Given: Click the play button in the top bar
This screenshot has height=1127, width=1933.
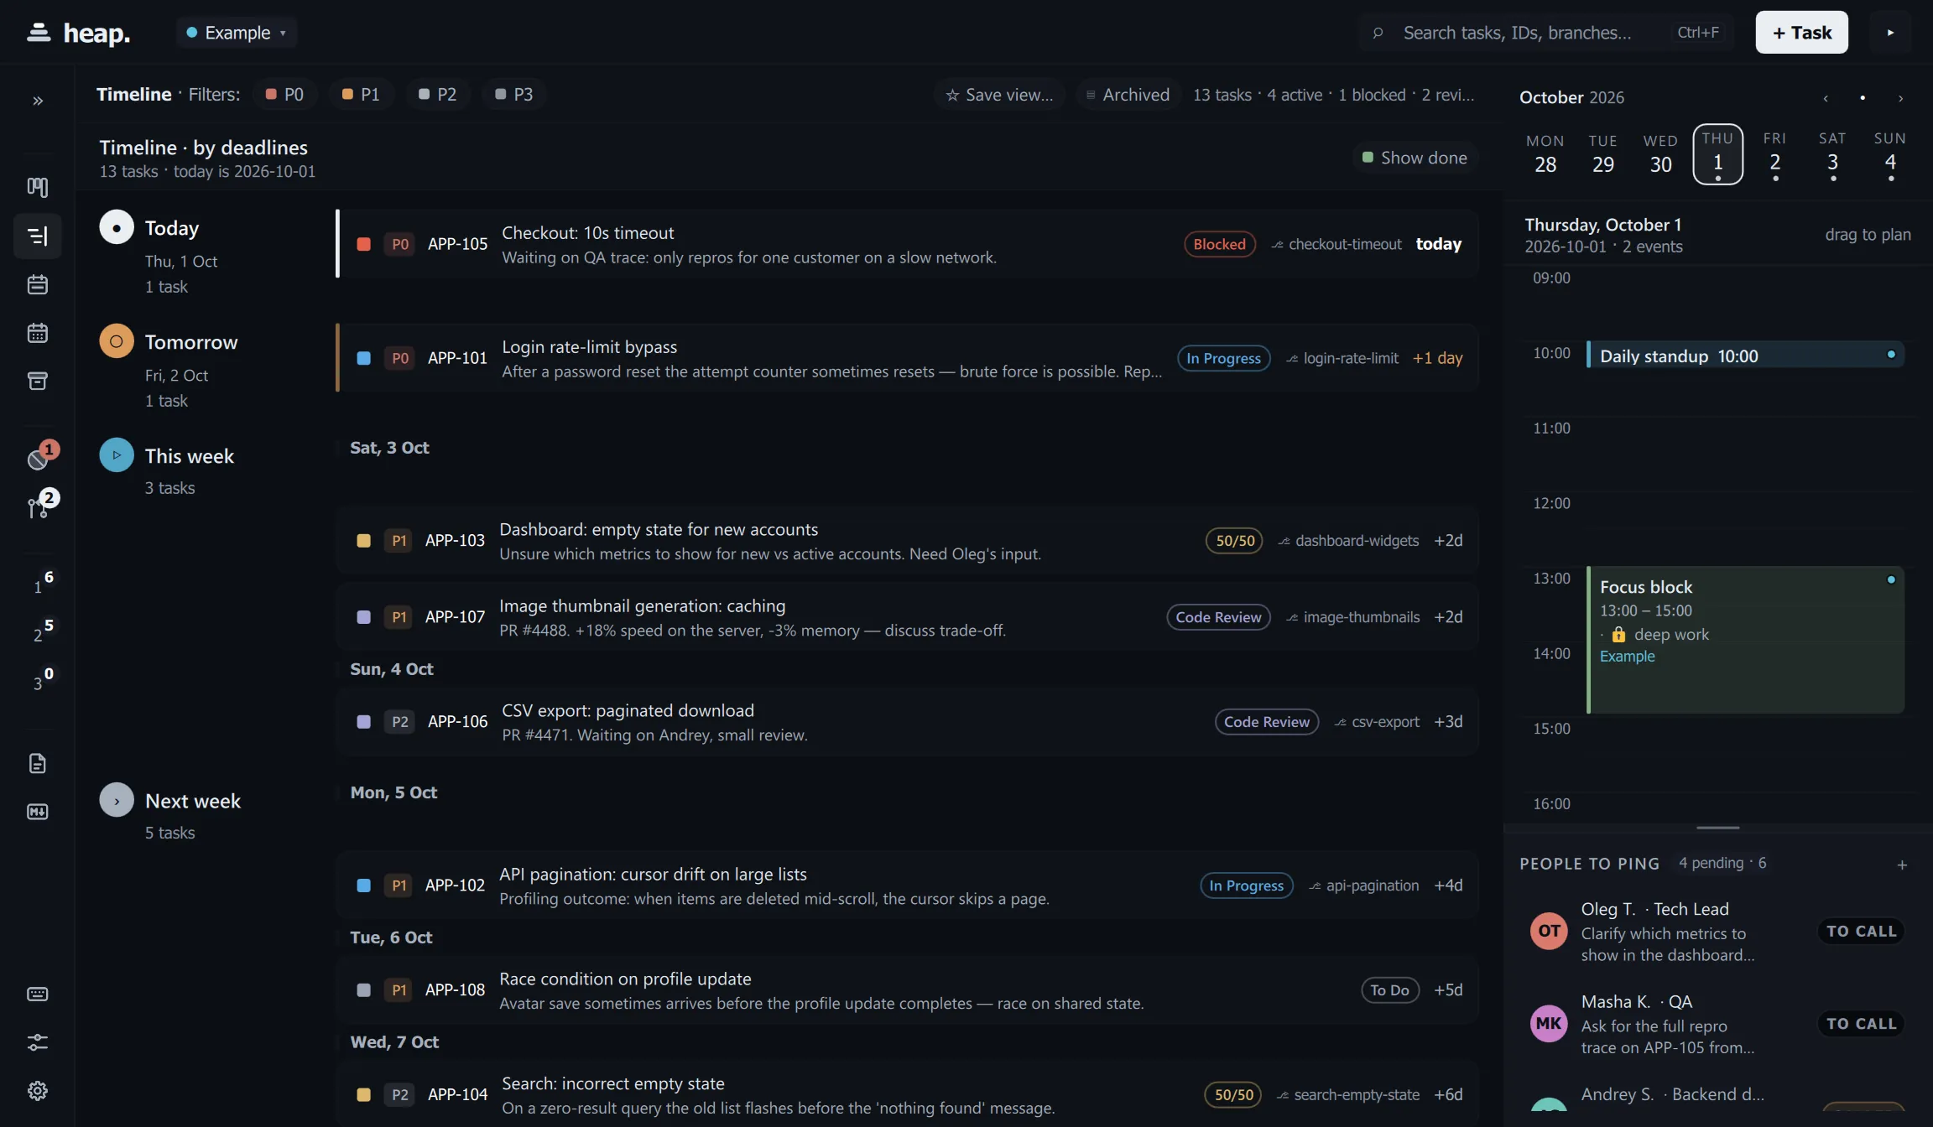Looking at the screenshot, I should pyautogui.click(x=1890, y=33).
